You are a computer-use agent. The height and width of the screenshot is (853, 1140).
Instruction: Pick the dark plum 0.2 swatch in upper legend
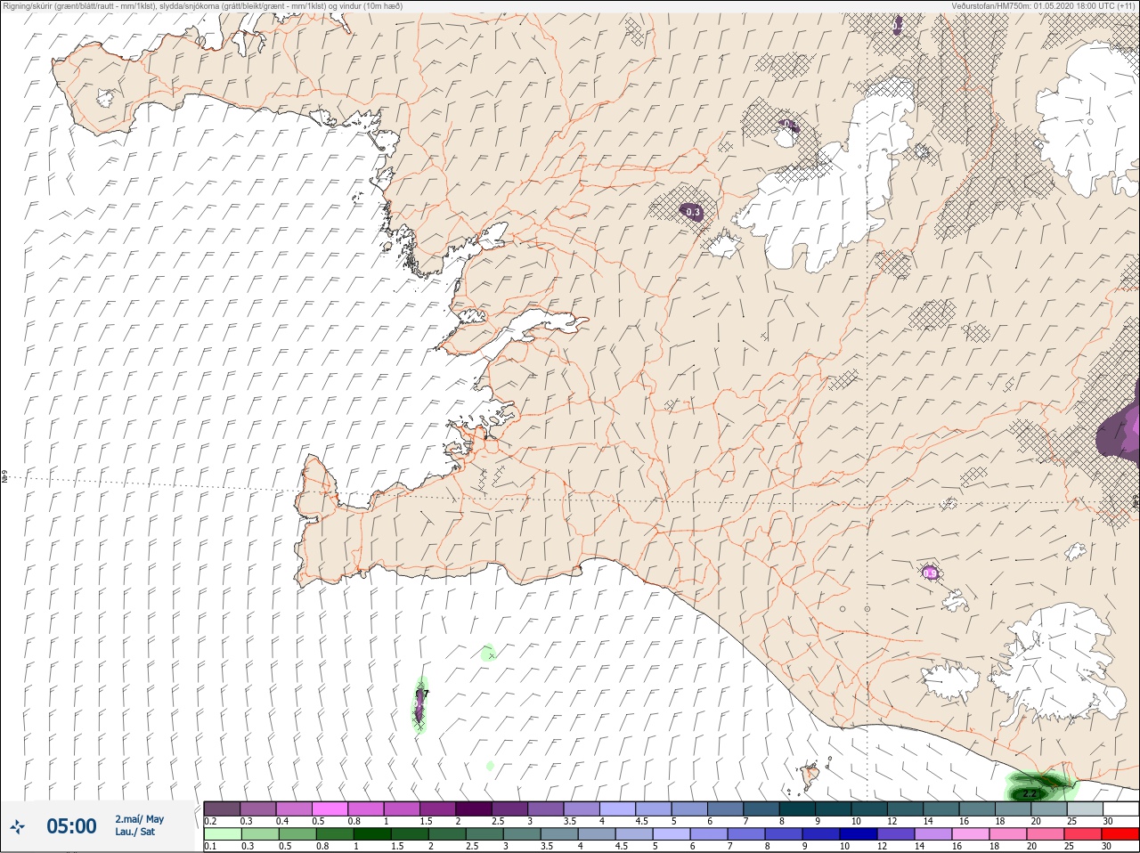pos(222,808)
